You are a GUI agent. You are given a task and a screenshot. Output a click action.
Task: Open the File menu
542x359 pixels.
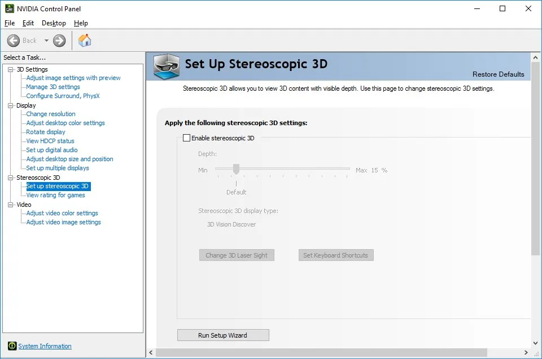pyautogui.click(x=10, y=23)
